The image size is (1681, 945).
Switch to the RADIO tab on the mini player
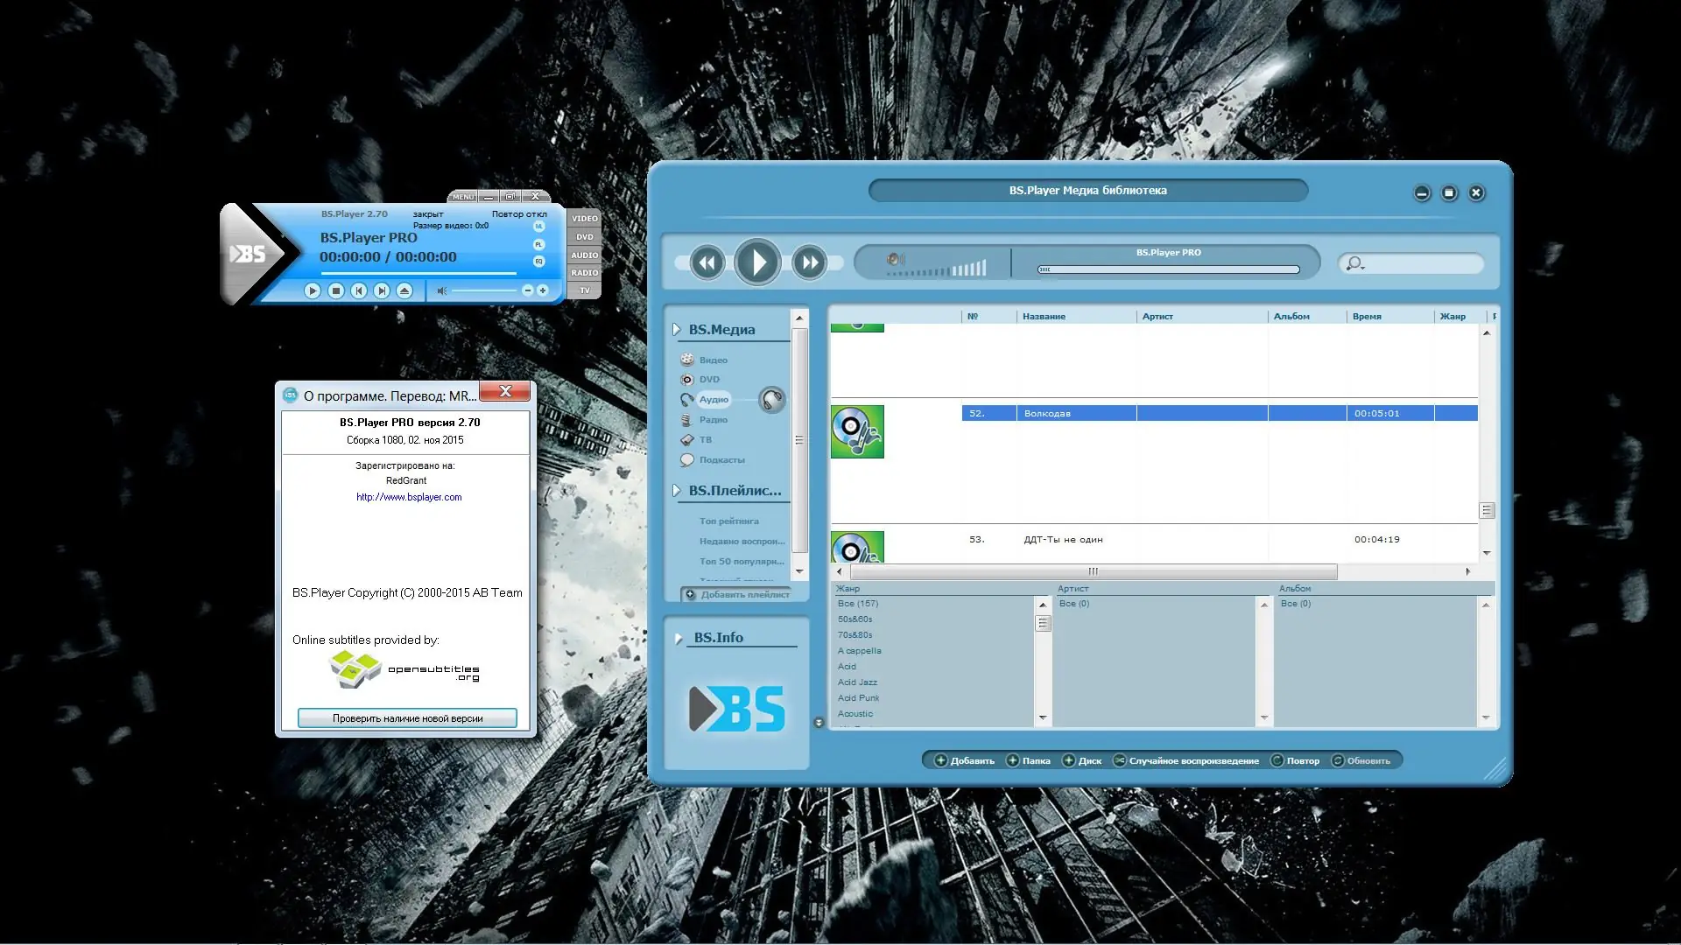584,273
